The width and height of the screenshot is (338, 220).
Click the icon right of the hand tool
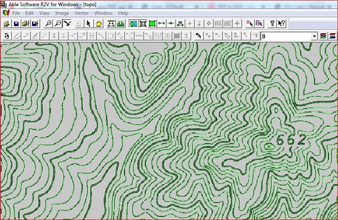111,24
